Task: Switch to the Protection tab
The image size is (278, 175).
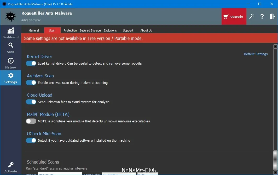Action: [x=70, y=30]
